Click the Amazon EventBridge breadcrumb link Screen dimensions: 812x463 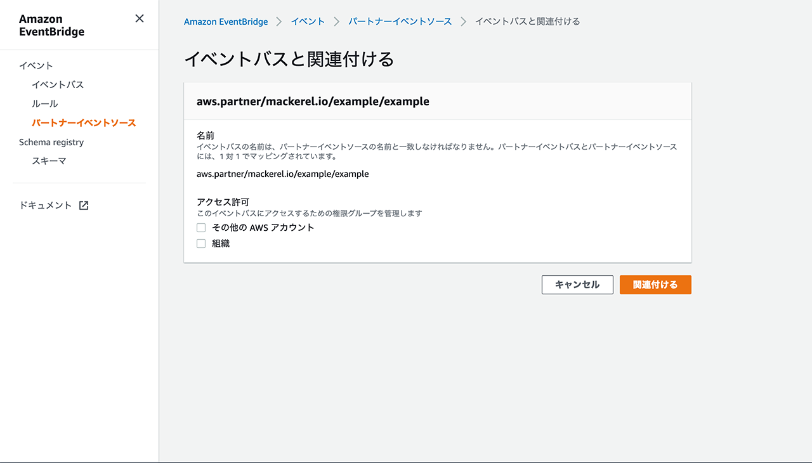pos(226,22)
